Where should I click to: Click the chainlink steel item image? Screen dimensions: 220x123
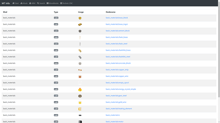click(x=80, y=57)
